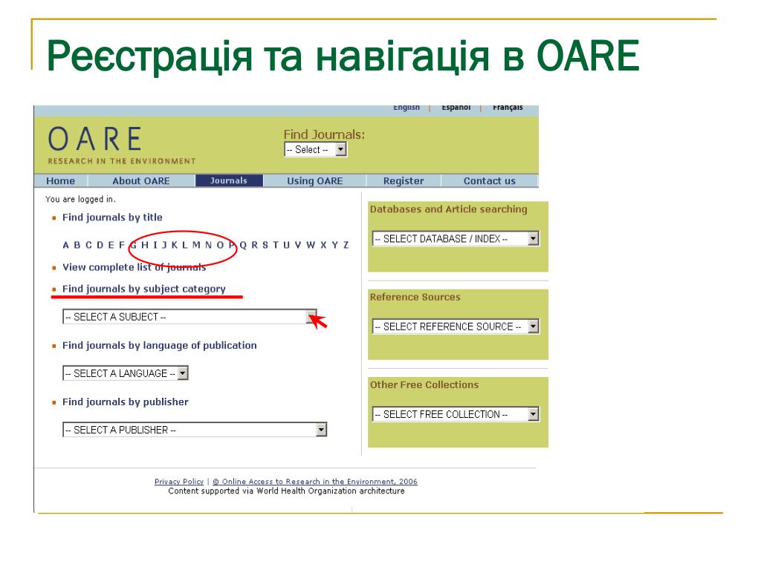Click Other Free Collections heading
Screen dimensions: 761x570
point(424,385)
